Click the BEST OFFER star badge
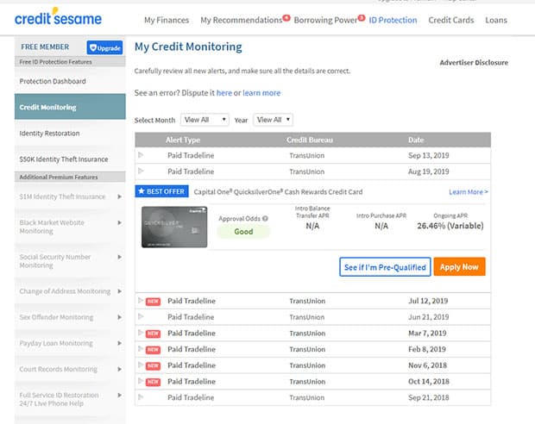 [x=161, y=191]
